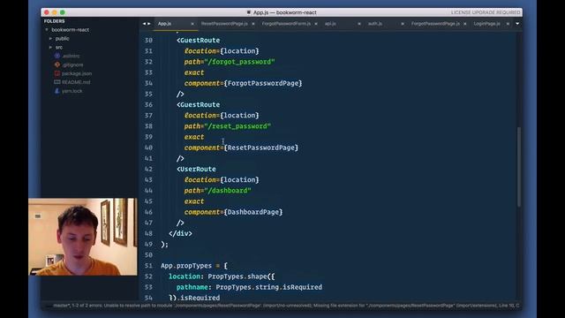Open README.md in the sidebar
Viewport: 565px width, 318px height.
click(x=76, y=82)
